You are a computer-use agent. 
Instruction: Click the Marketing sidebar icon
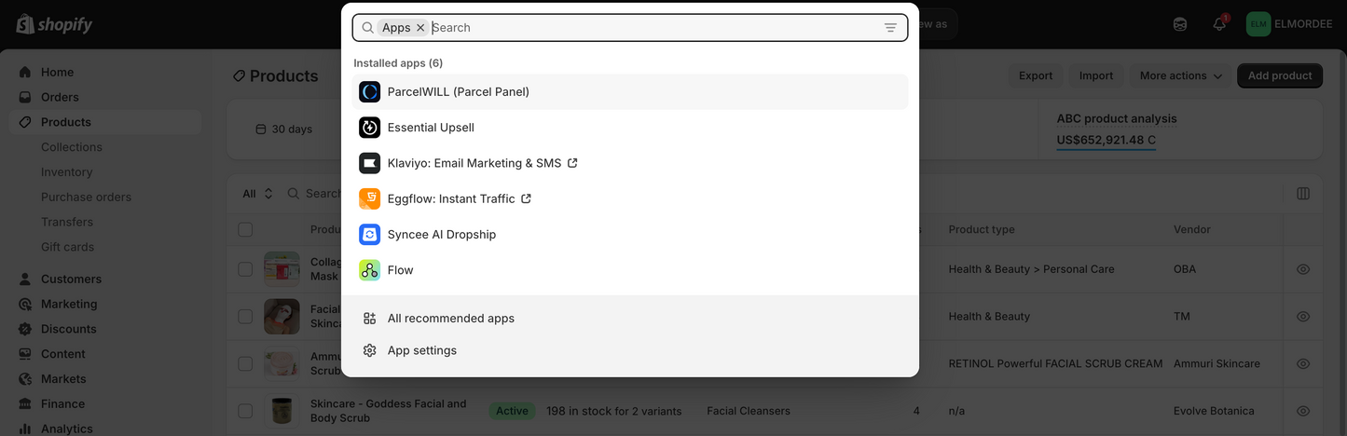(25, 304)
